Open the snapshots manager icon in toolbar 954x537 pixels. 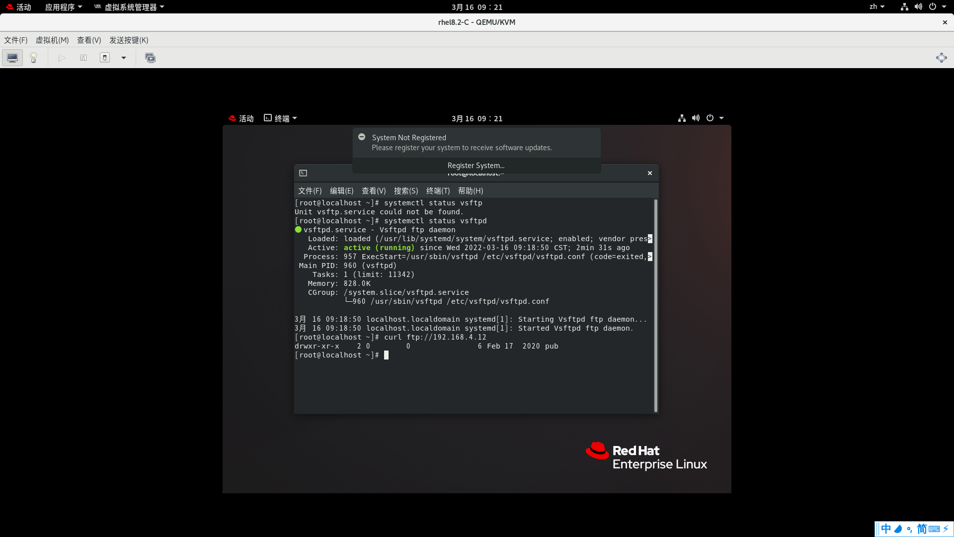pos(150,58)
